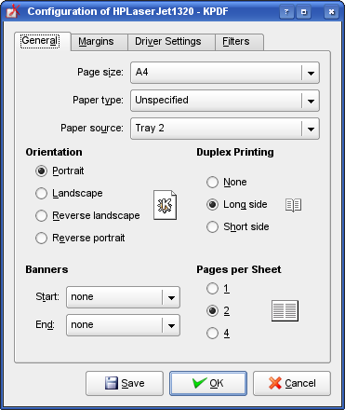Click the red X Cancel icon
The width and height of the screenshot is (345, 410).
(275, 383)
